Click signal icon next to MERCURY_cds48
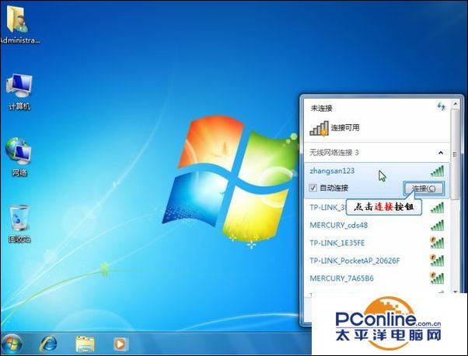The image size is (468, 356). (437, 226)
